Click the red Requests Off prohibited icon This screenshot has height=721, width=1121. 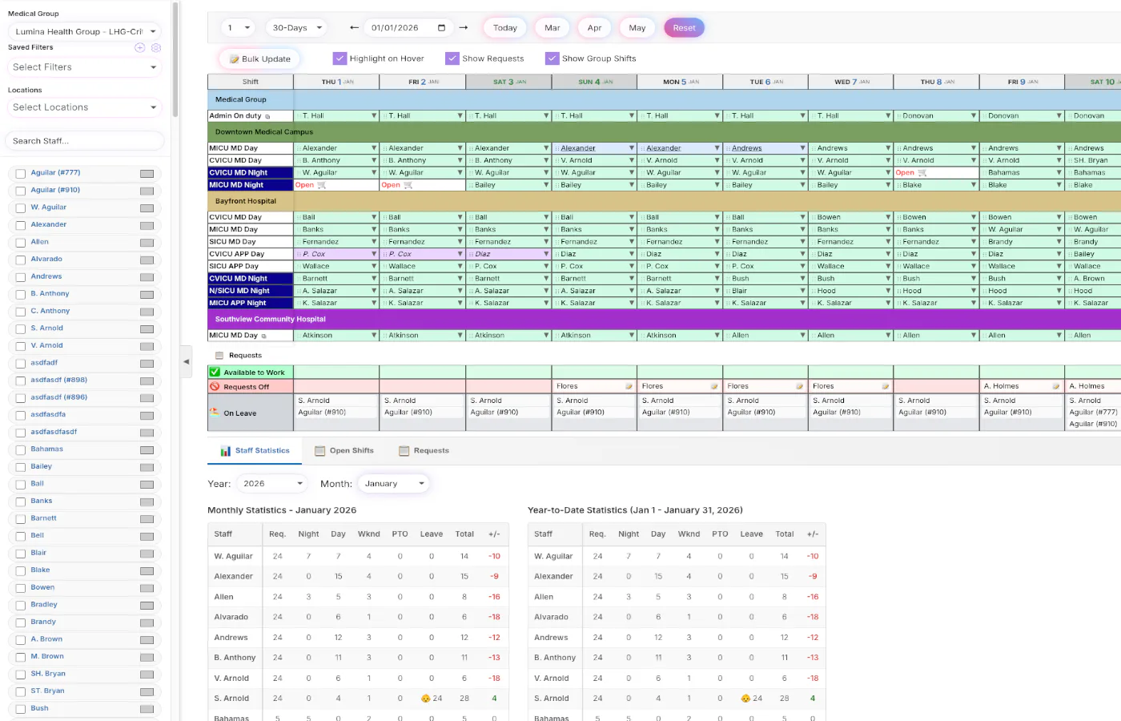coord(215,386)
